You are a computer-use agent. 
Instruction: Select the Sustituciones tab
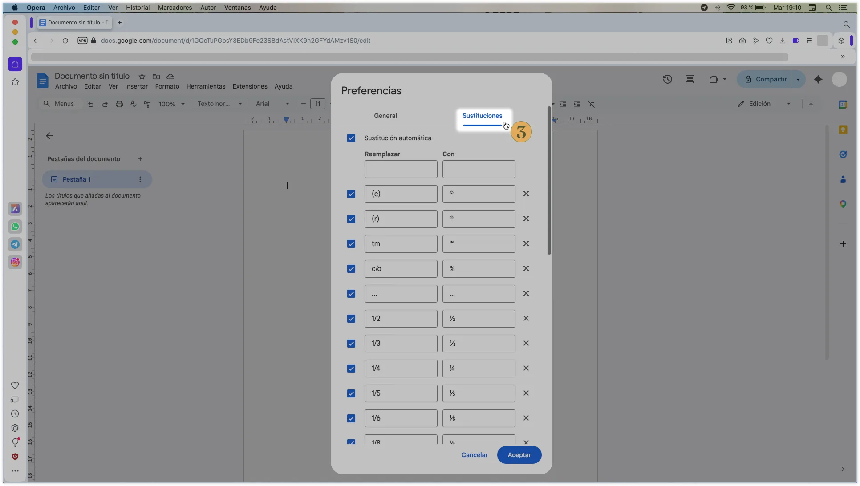[x=482, y=116]
